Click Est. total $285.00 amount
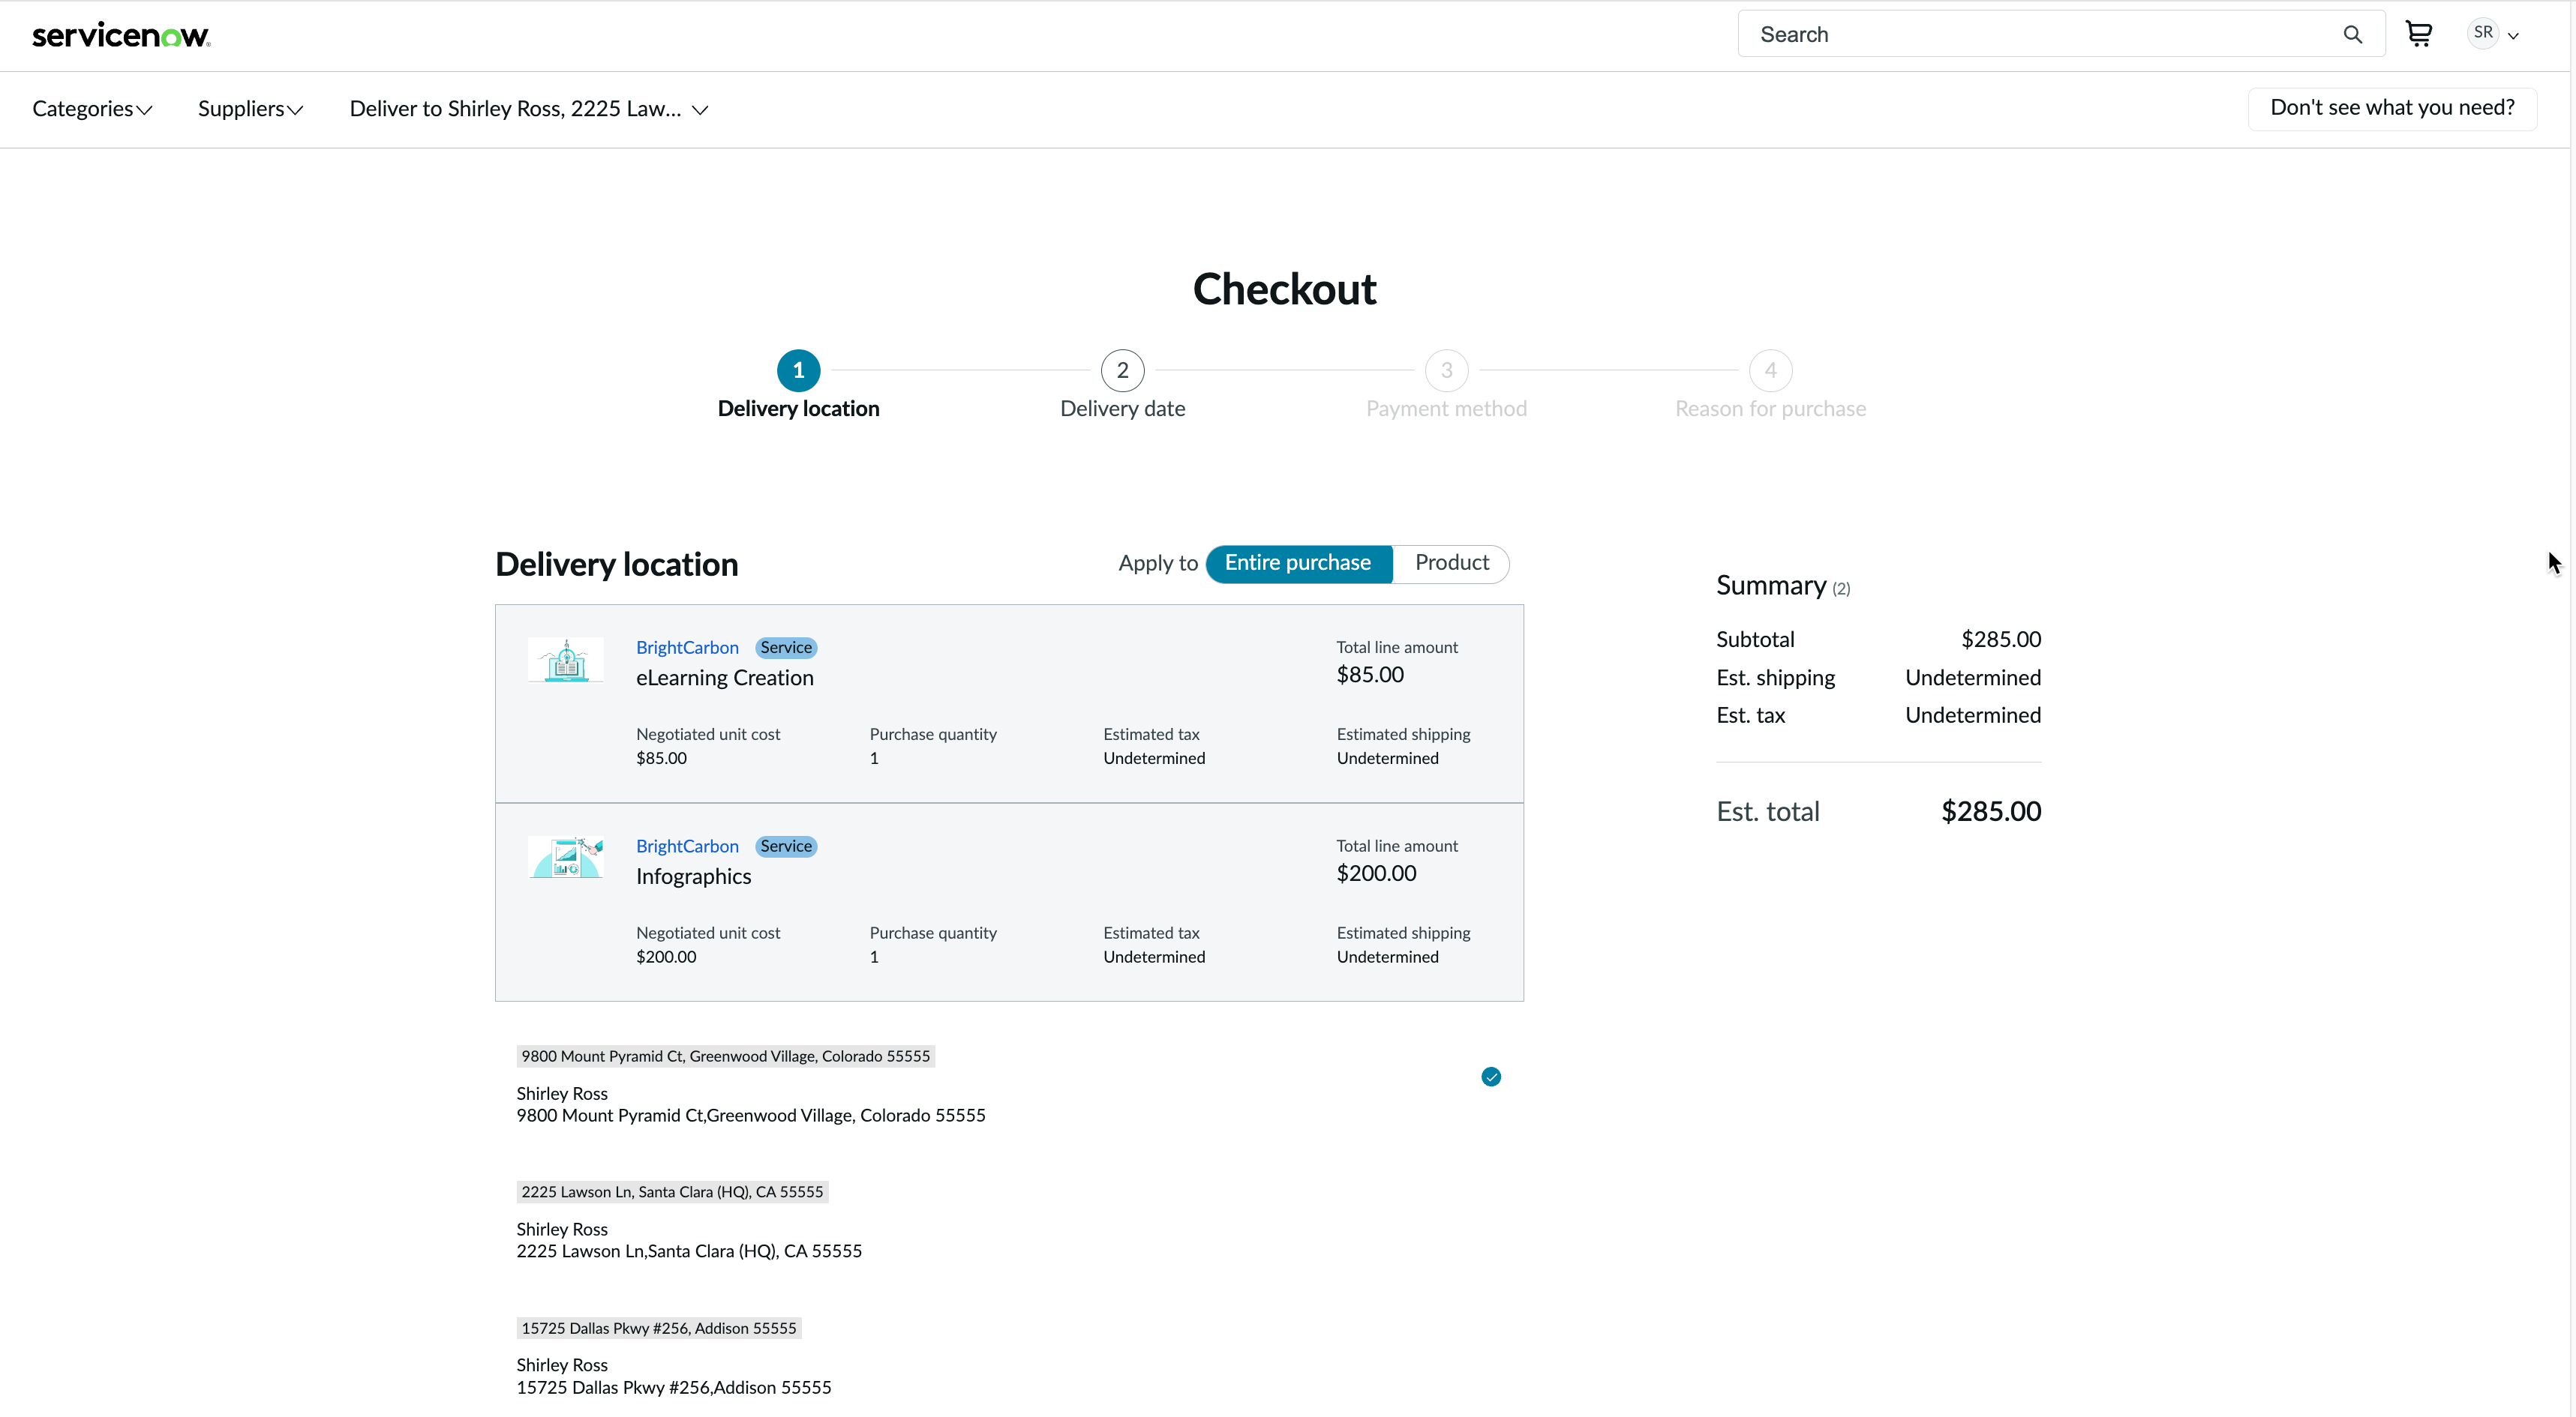This screenshot has width=2576, height=1417. coord(1990,811)
